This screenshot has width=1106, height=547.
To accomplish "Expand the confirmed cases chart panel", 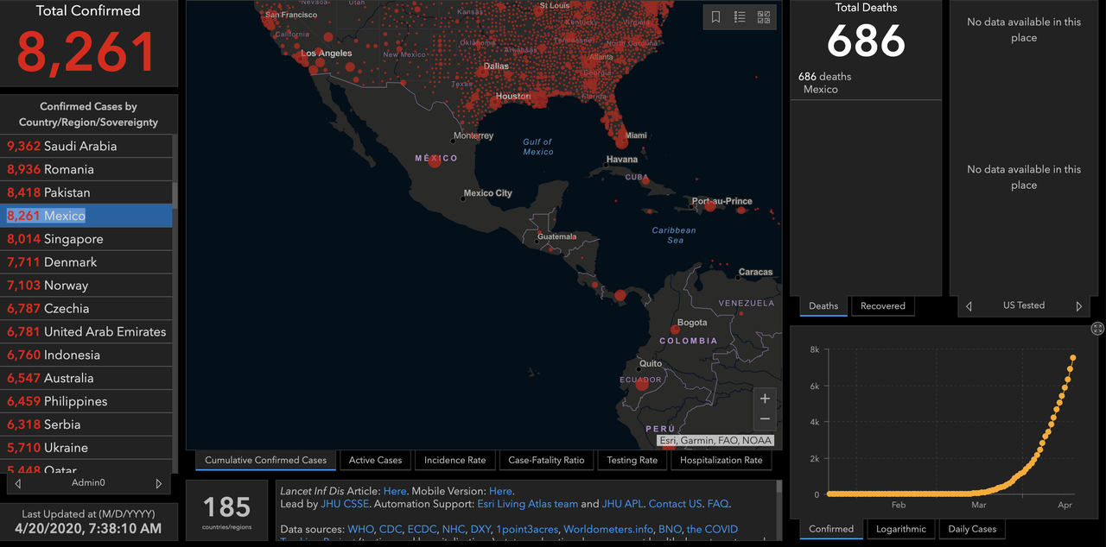I will point(1097,329).
